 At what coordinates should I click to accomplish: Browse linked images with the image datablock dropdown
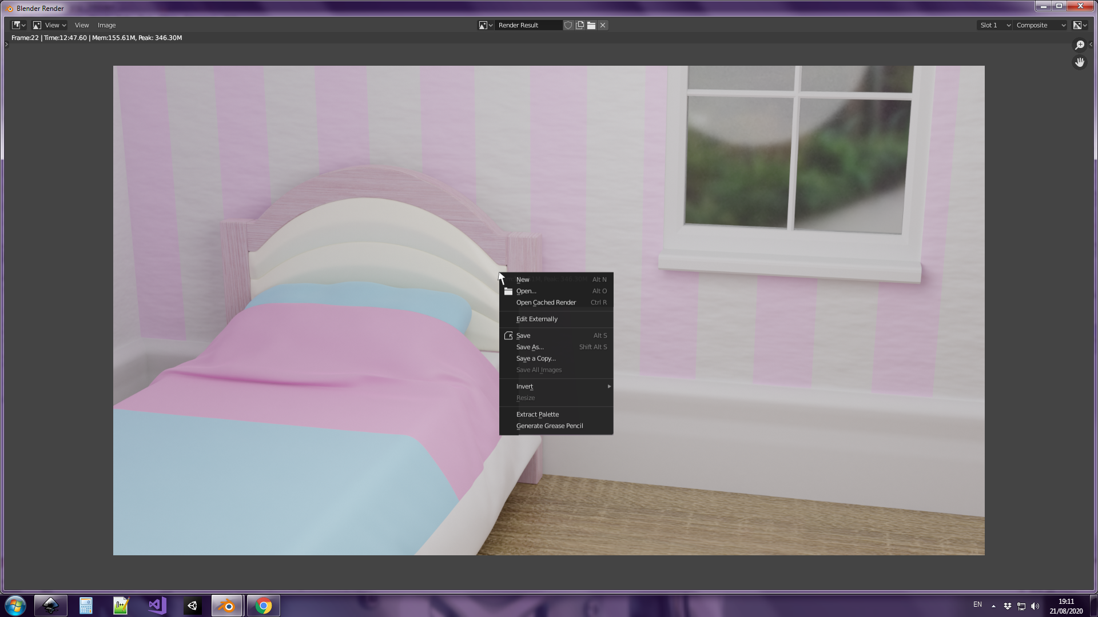tap(486, 25)
